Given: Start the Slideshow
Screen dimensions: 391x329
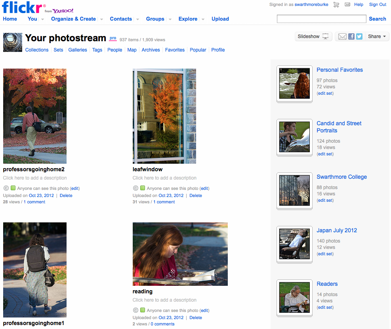Looking at the screenshot, I should pyautogui.click(x=313, y=36).
